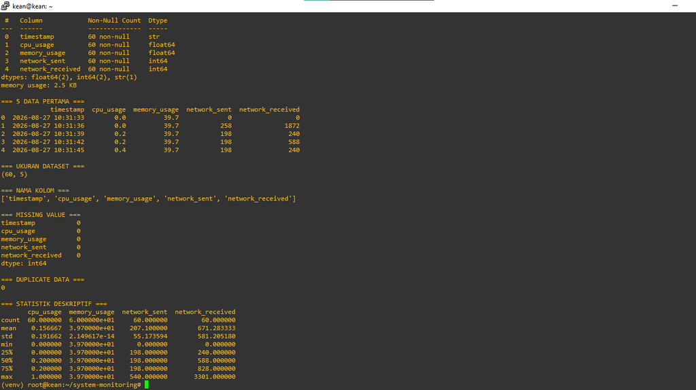Select the network_received value '1872'

point(292,126)
